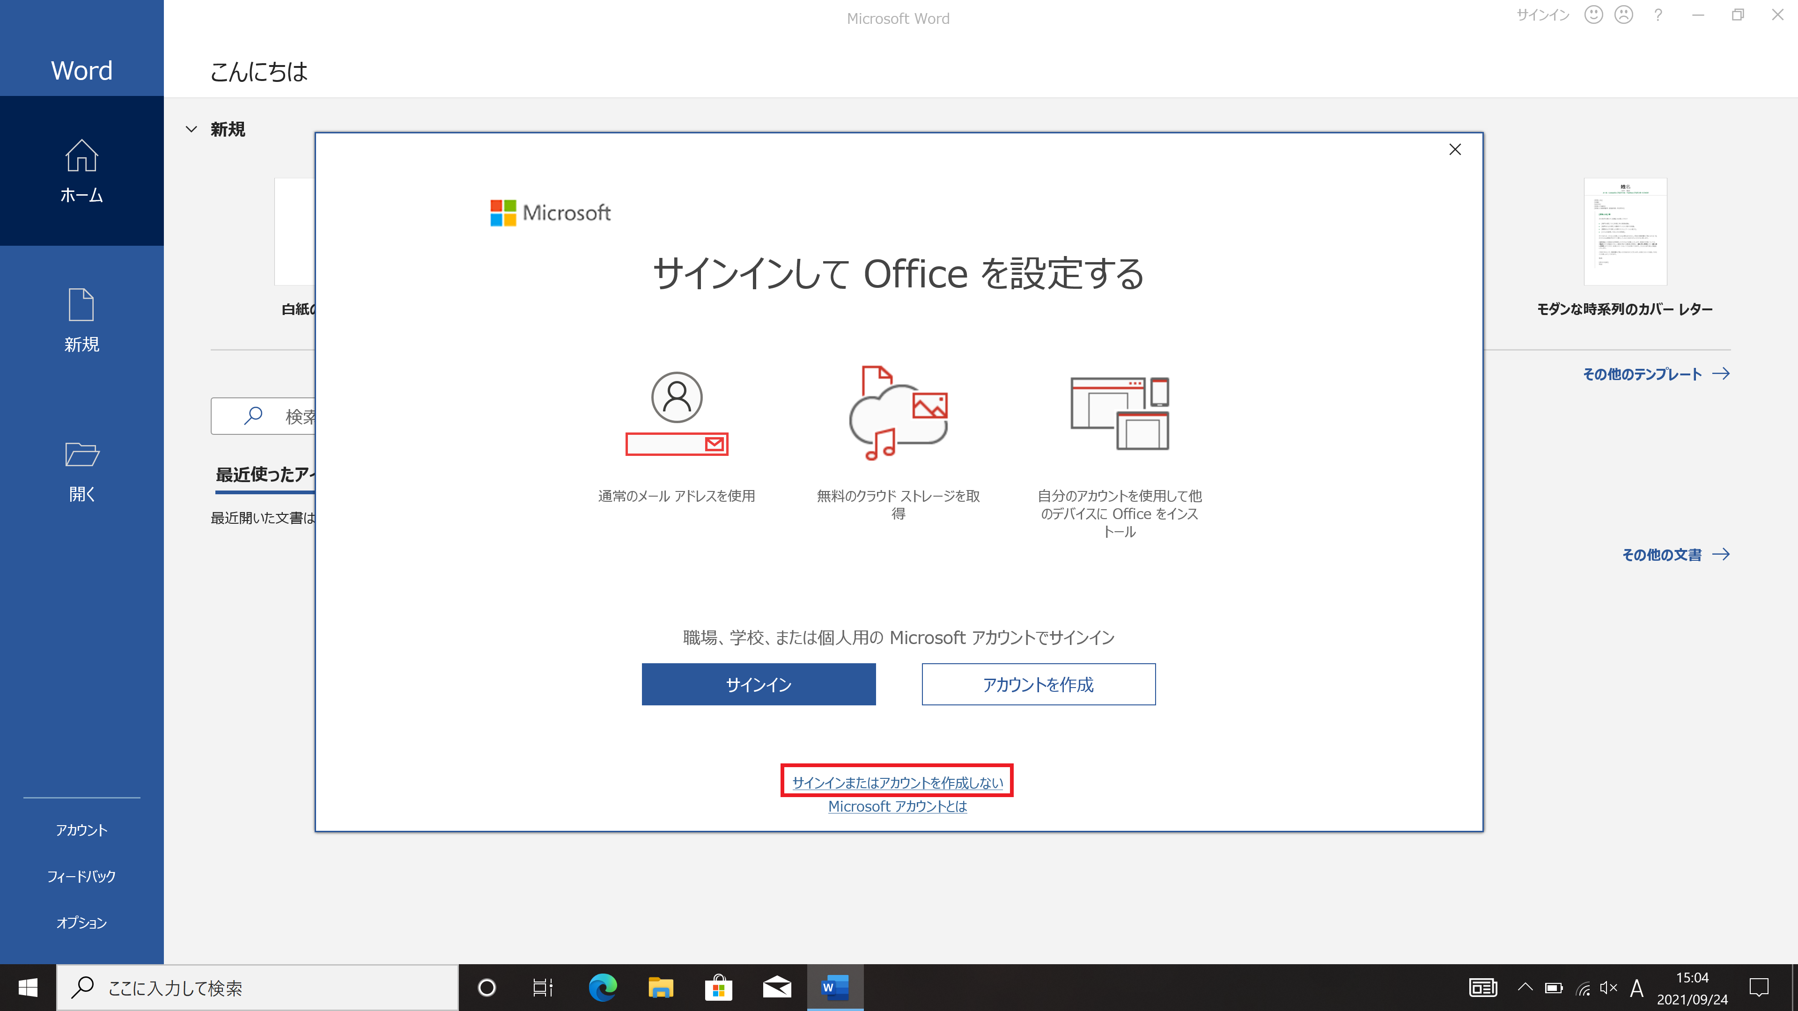
Task: Open Cortana circle icon on taskbar
Action: click(486, 988)
